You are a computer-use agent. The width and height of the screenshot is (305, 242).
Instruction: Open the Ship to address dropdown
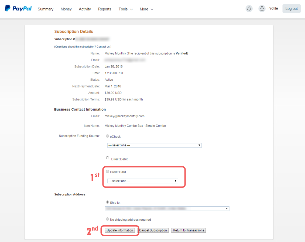[167, 209]
